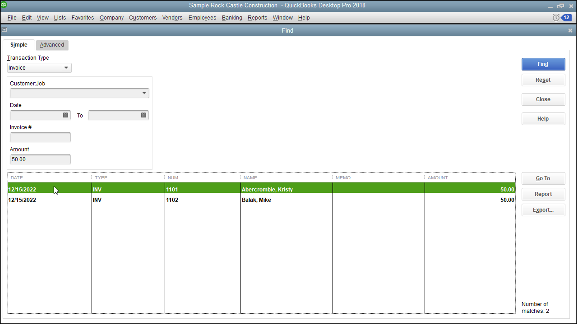The height and width of the screenshot is (324, 577).
Task: Click the 50.00 amount in Abercrombie row
Action: [470, 189]
